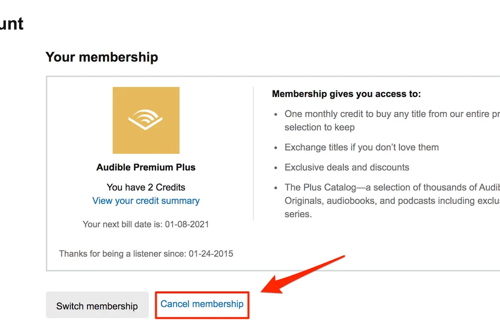Screen dimensions: 500x333
Task: Click the next bill date line
Action: 146,224
